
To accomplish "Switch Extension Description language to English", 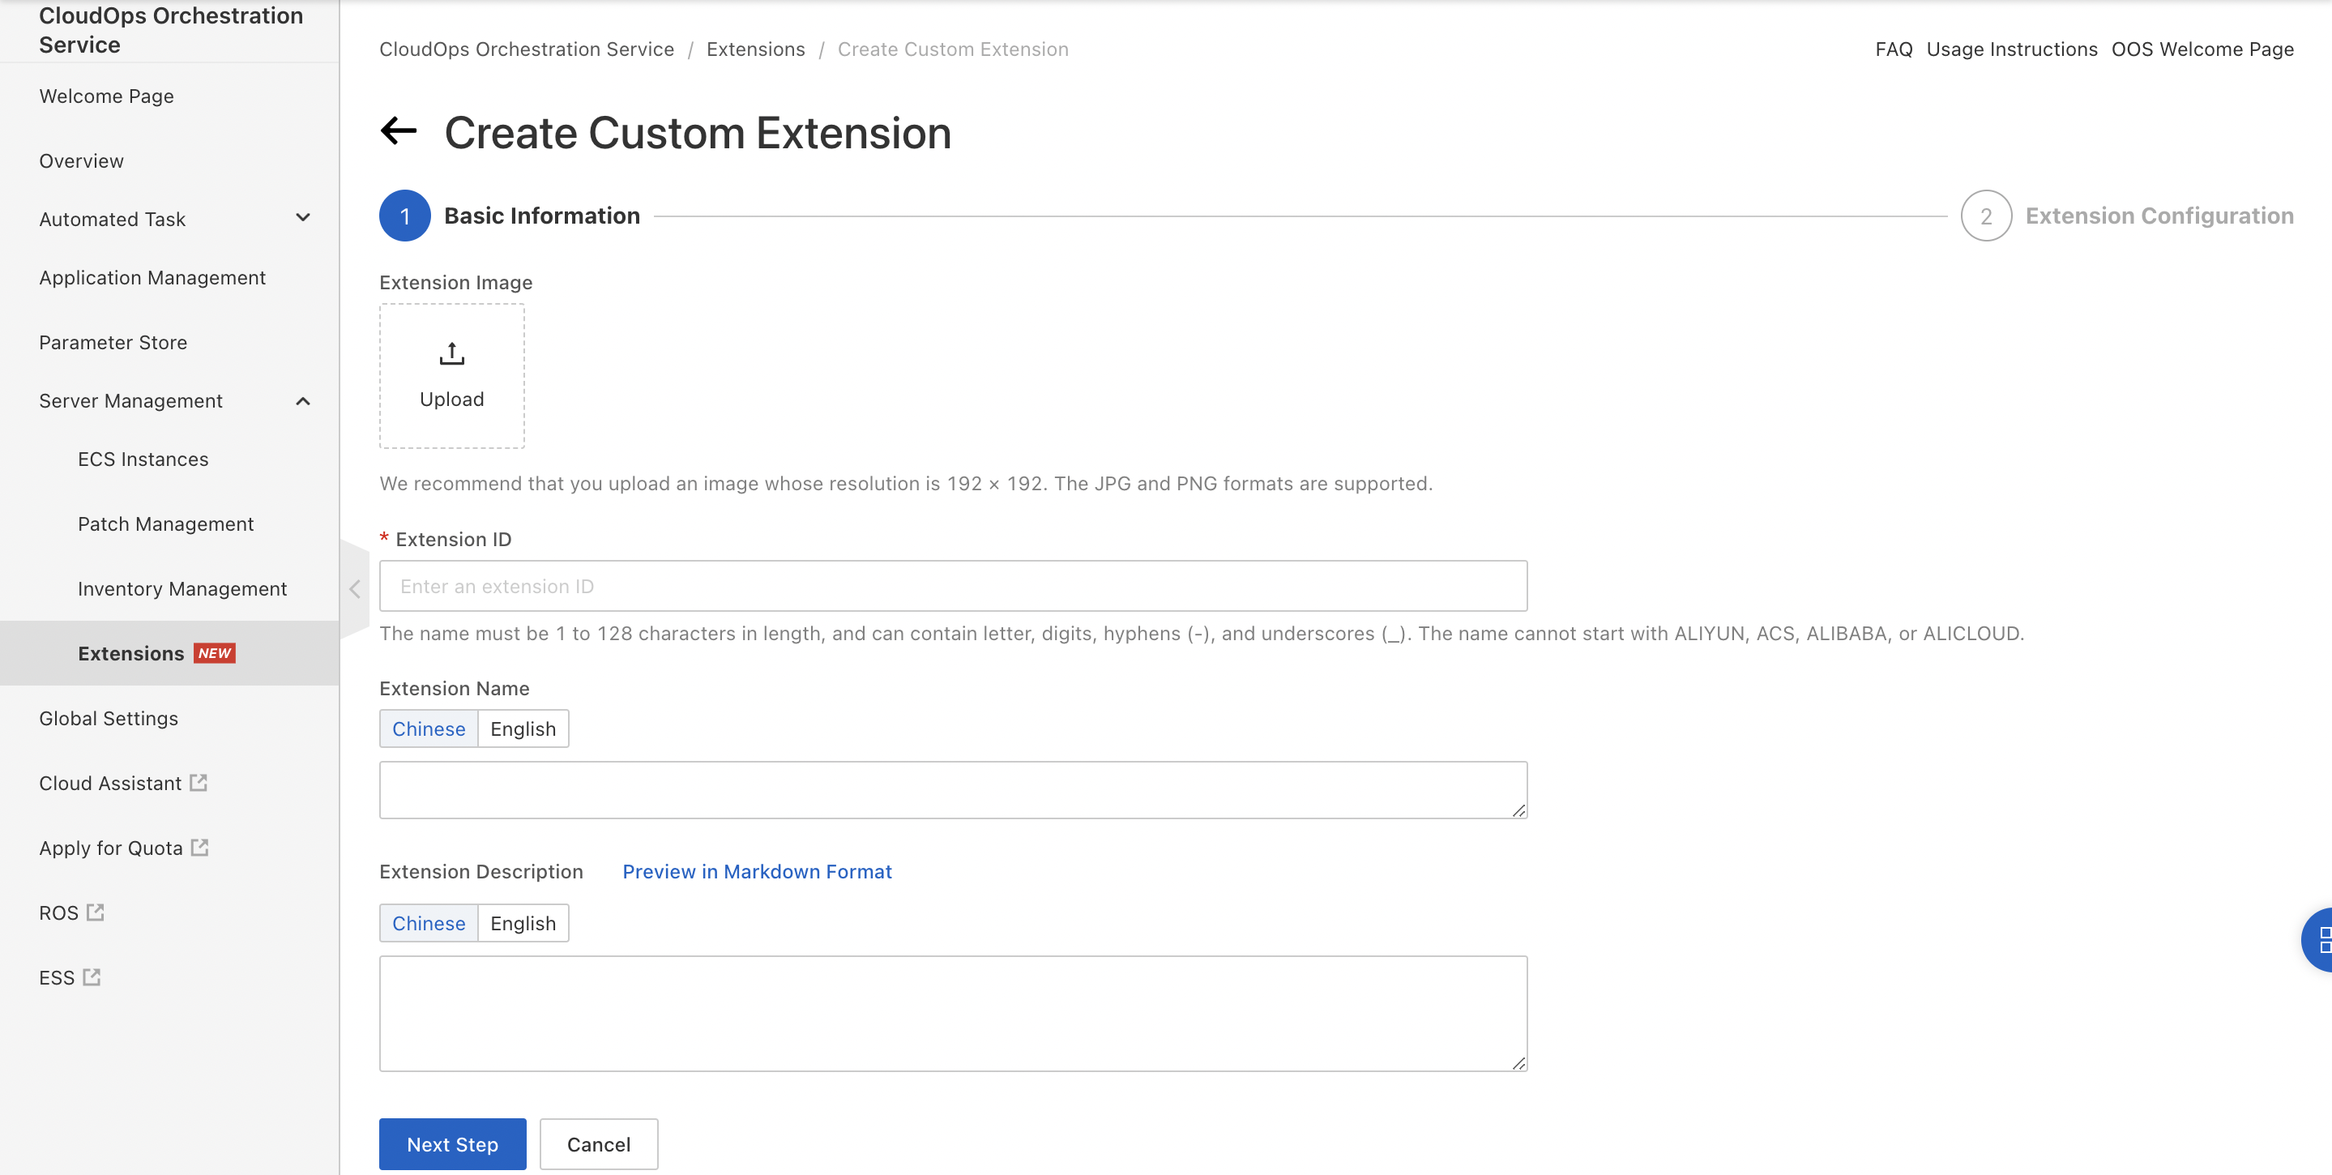I will point(523,923).
